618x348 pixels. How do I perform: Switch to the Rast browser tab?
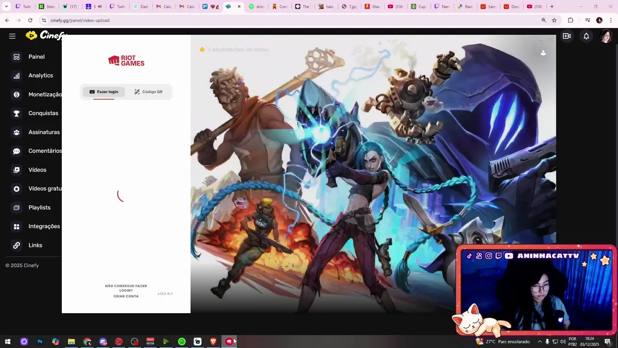[465, 7]
